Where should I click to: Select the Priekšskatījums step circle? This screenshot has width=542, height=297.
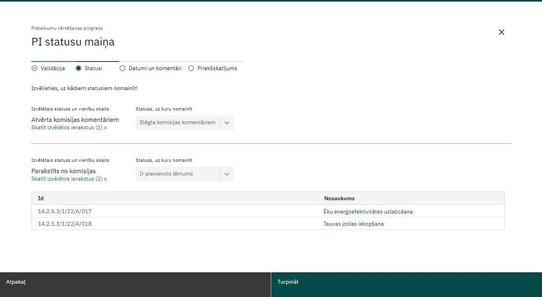pyautogui.click(x=191, y=69)
